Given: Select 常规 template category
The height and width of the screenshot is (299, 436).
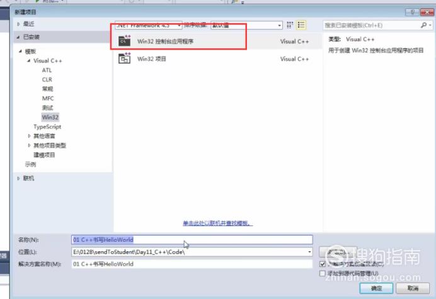Looking at the screenshot, I should 47,89.
